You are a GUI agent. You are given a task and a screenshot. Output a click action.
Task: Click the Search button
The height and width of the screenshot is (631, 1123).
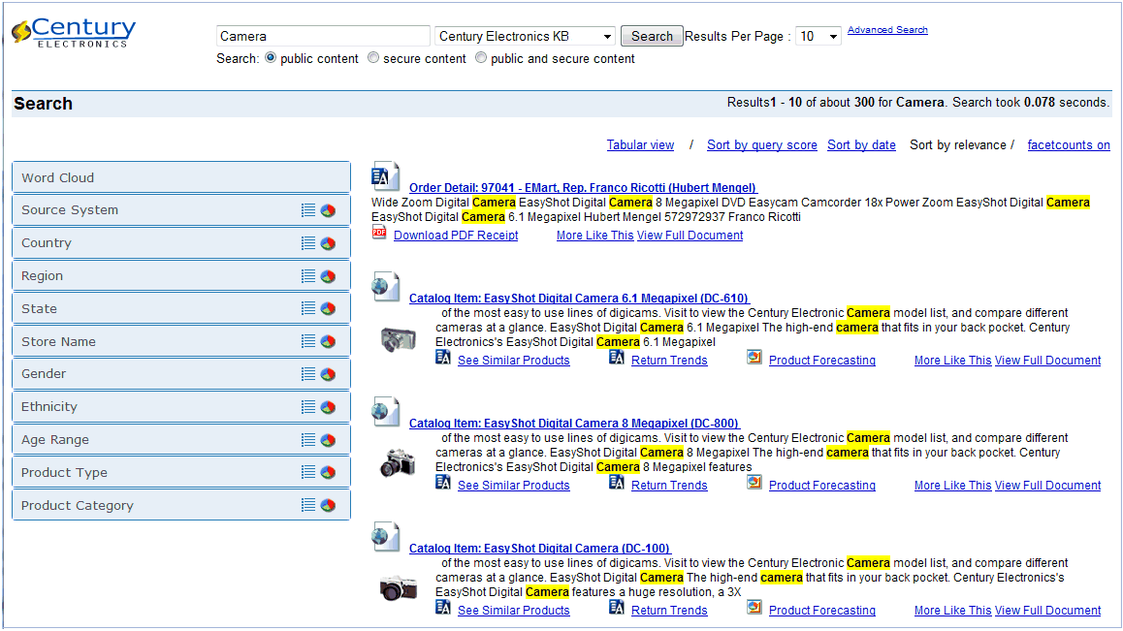[x=652, y=36]
